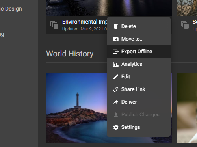Select the Edit menu entry
Screen dimensions: 197x147
point(139,77)
